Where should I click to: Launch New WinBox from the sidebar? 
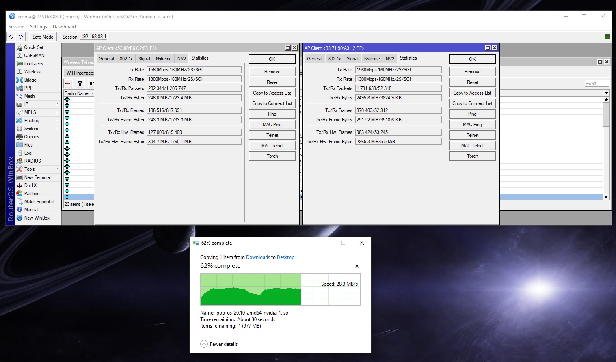(x=37, y=218)
